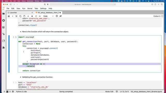Open the Bookmarks menu in macOS menu bar
This screenshot has height=93, width=166.
point(30,1)
